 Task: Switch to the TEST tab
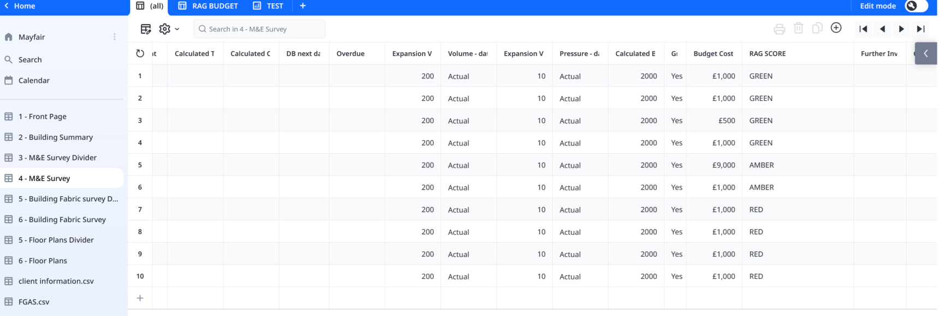point(268,6)
